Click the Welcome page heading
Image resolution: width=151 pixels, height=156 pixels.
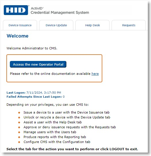pos(18,36)
